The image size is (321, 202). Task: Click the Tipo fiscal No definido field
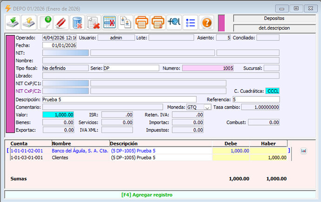tap(66, 68)
